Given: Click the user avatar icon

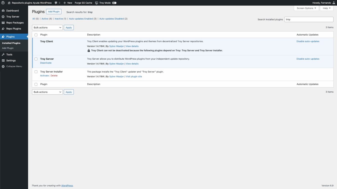Looking at the screenshot, I should (x=333, y=3).
